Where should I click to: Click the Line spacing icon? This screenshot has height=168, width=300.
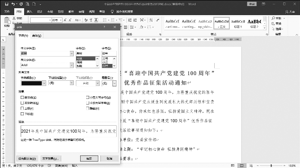point(132,27)
